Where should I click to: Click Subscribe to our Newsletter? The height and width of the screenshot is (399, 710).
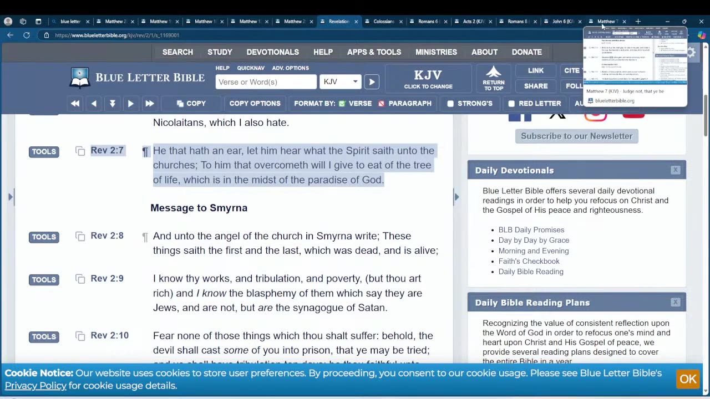(576, 136)
